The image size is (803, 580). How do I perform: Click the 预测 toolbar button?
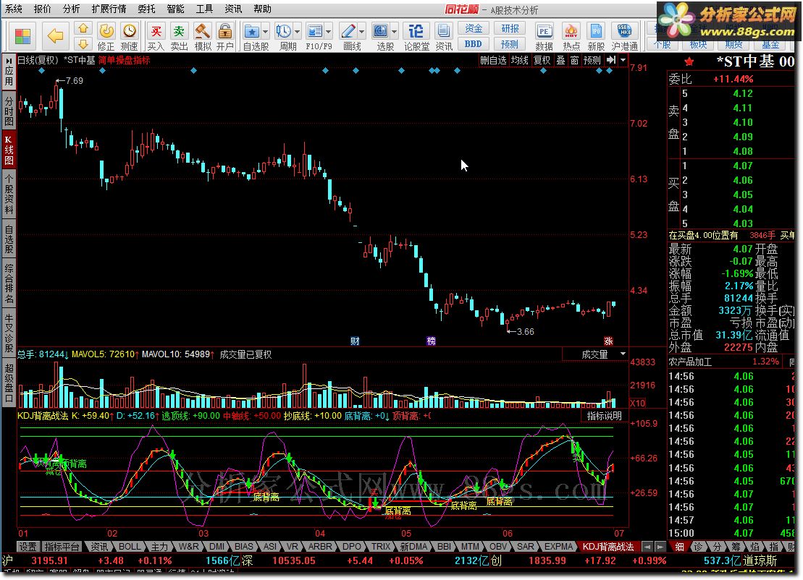click(x=510, y=44)
